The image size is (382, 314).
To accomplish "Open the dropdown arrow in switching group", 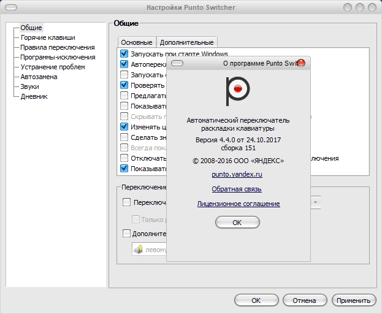I will 315,202.
